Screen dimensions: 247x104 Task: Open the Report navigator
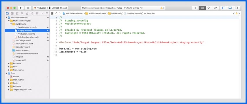pyautogui.click(x=47, y=13)
